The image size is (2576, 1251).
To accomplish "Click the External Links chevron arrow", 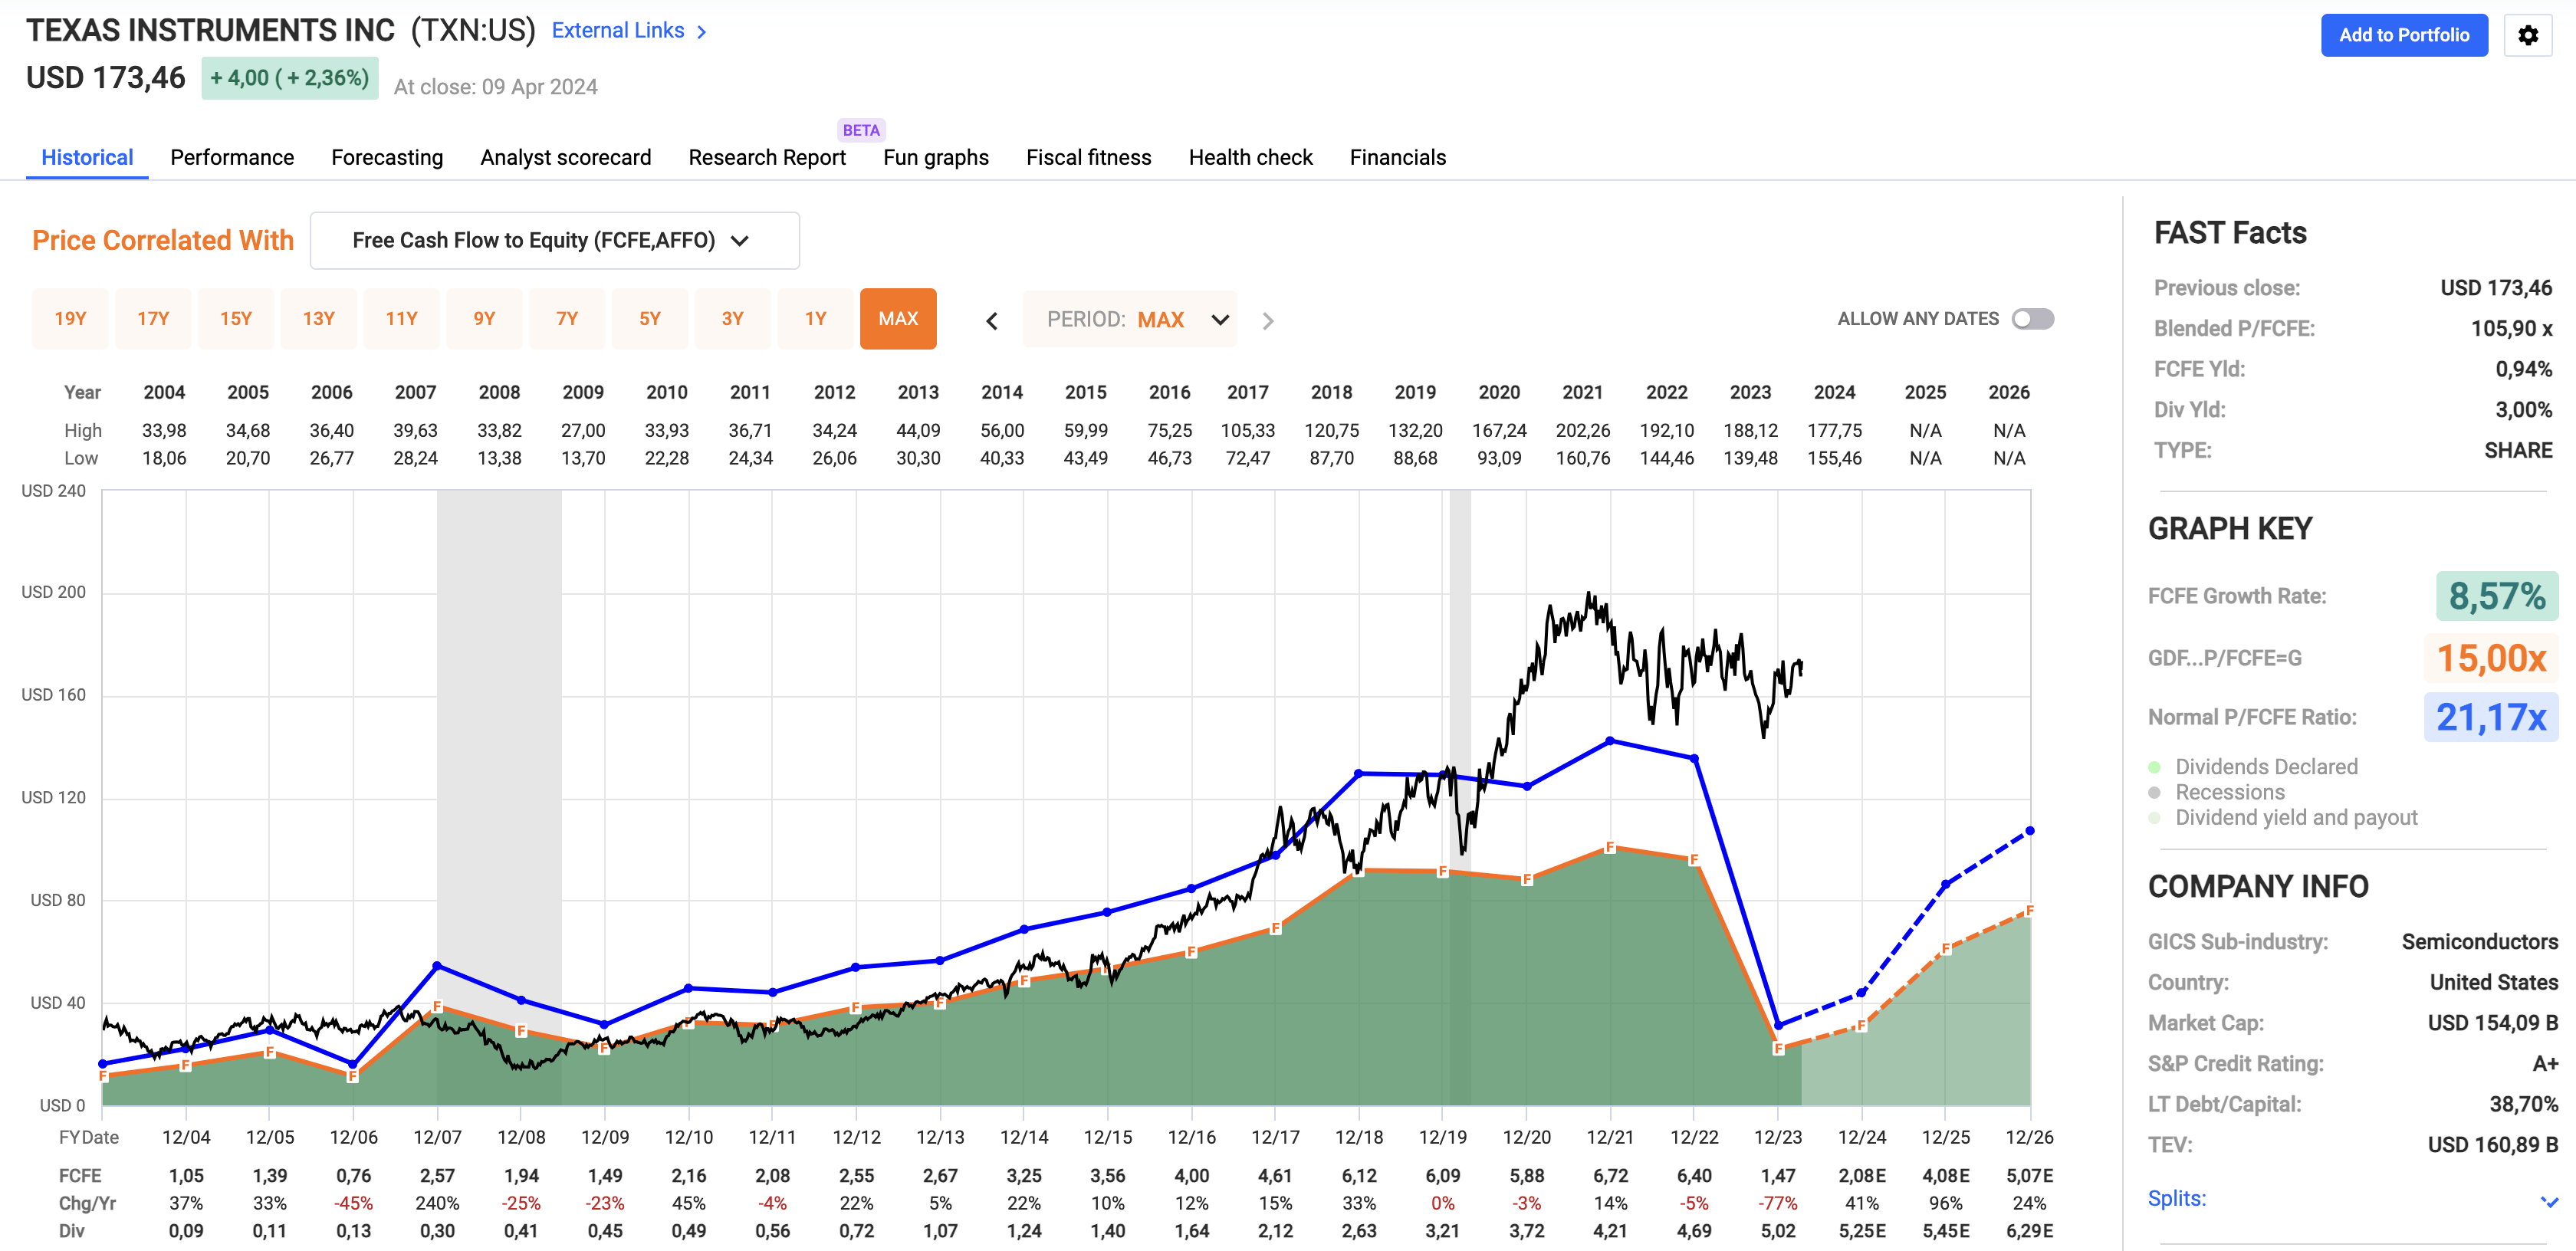I will pyautogui.click(x=702, y=32).
